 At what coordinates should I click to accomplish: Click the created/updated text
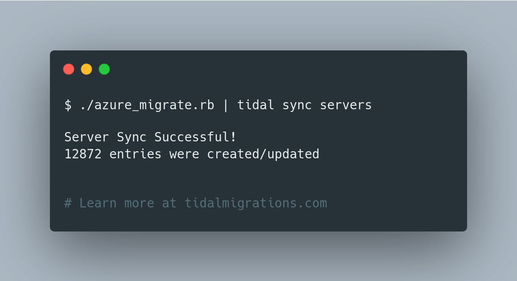click(x=263, y=154)
